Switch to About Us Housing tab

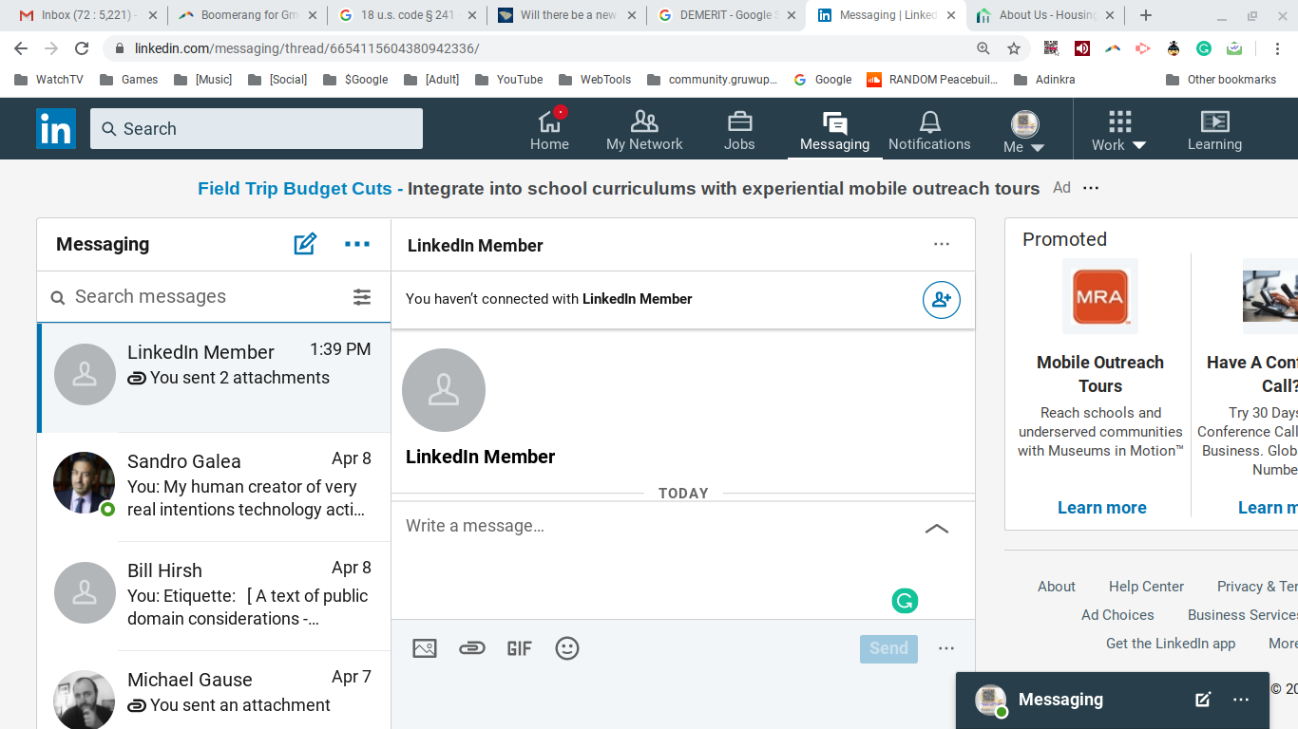[1045, 15]
